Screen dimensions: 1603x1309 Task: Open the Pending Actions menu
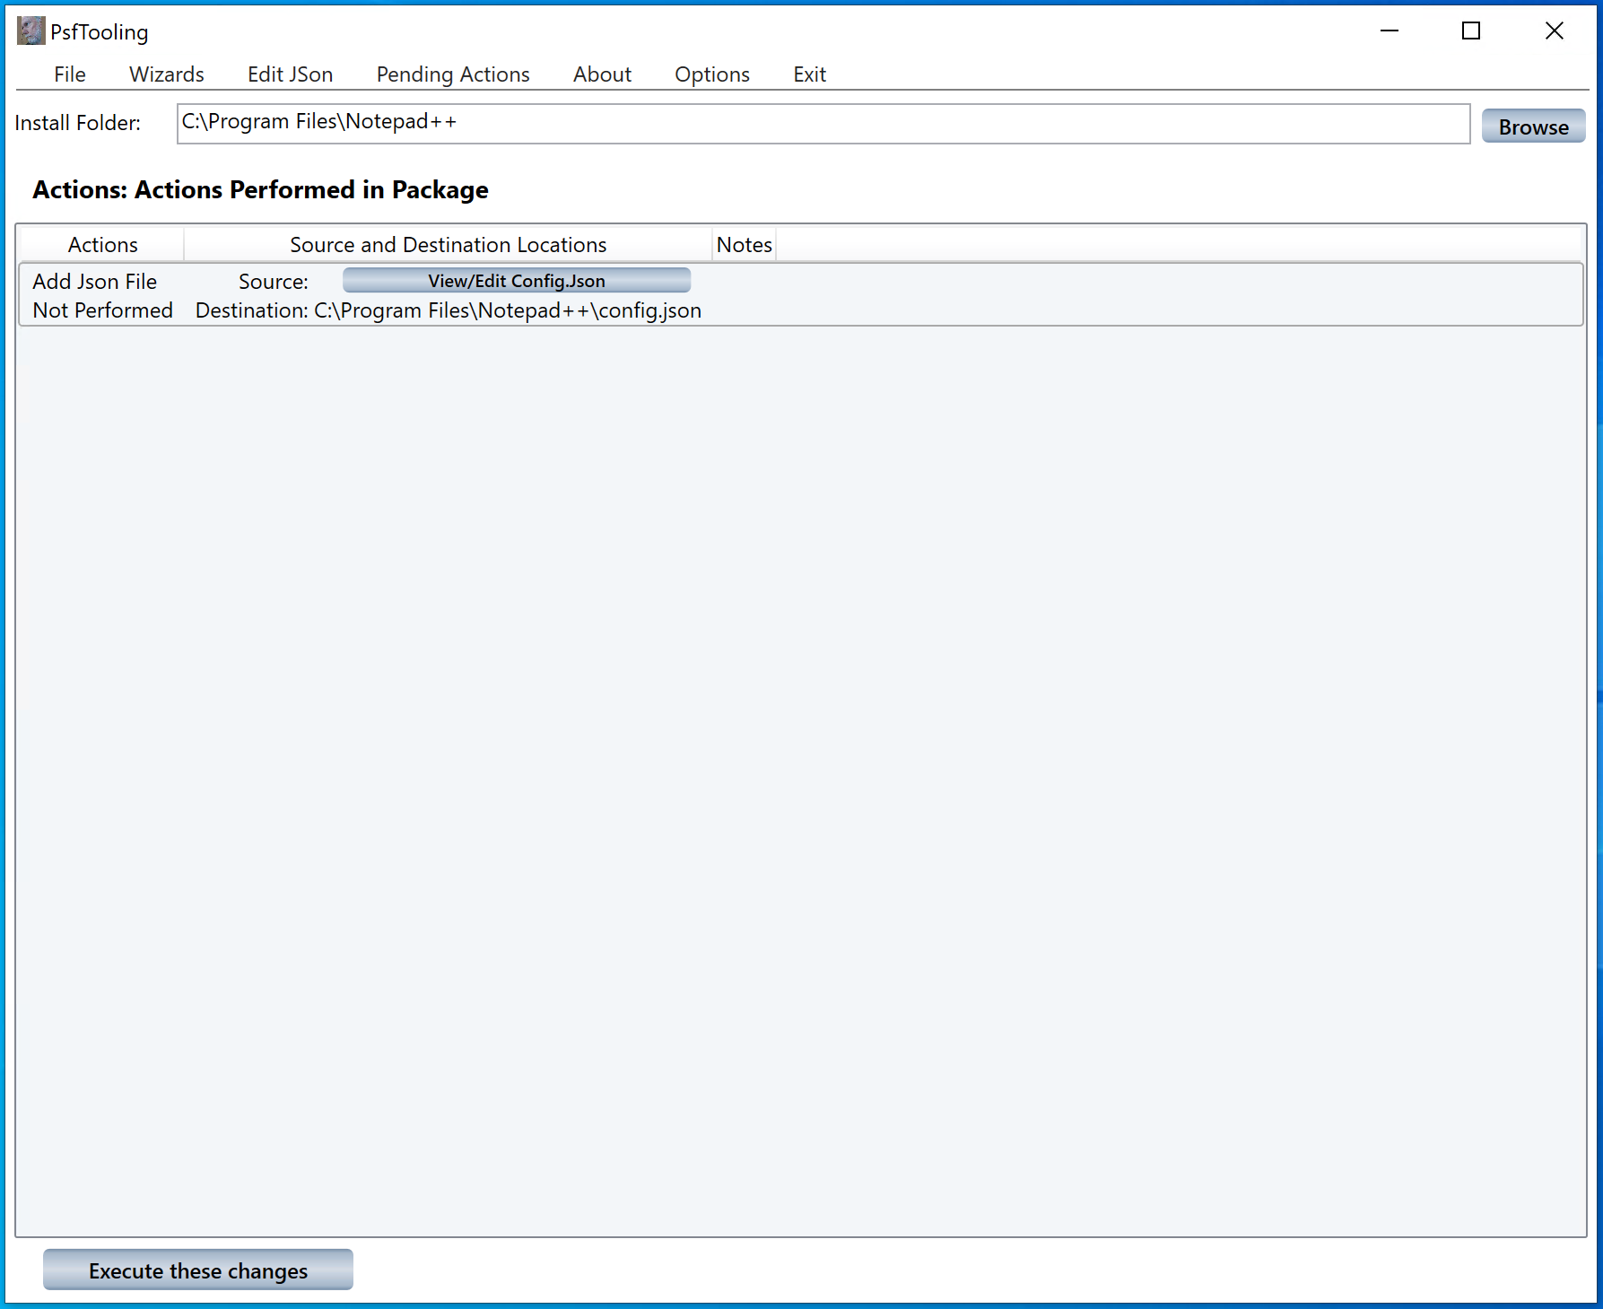[452, 74]
